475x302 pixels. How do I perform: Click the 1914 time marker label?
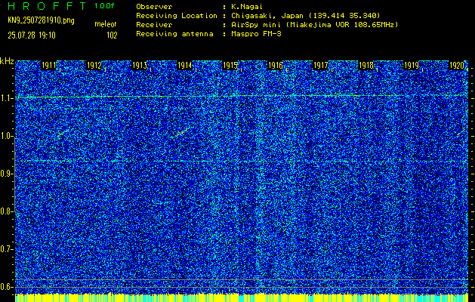pos(184,66)
